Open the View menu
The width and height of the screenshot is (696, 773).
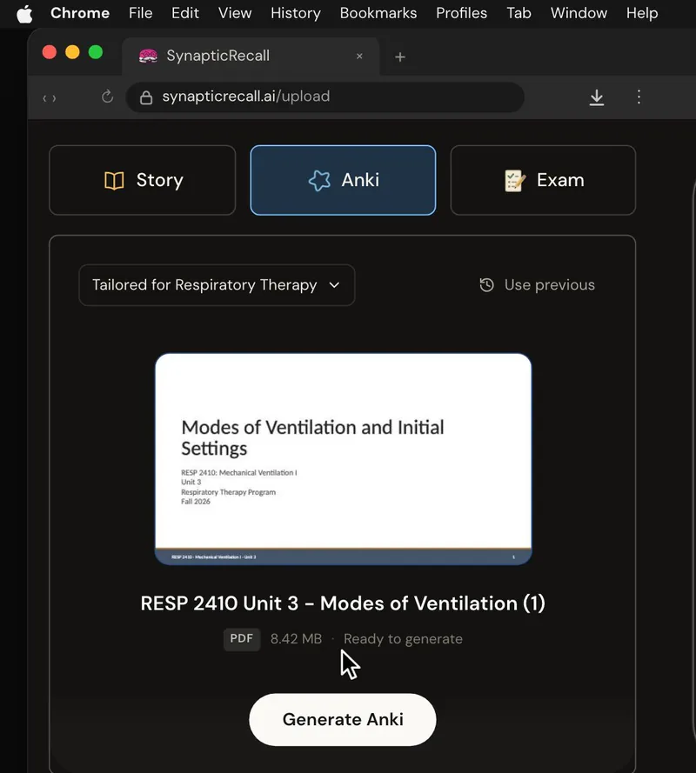point(235,13)
